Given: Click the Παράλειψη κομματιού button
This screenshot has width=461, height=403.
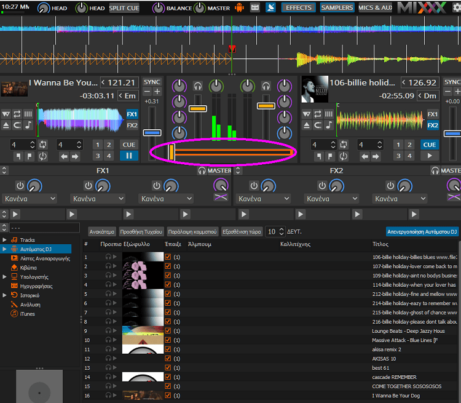Looking at the screenshot, I should pos(192,232).
